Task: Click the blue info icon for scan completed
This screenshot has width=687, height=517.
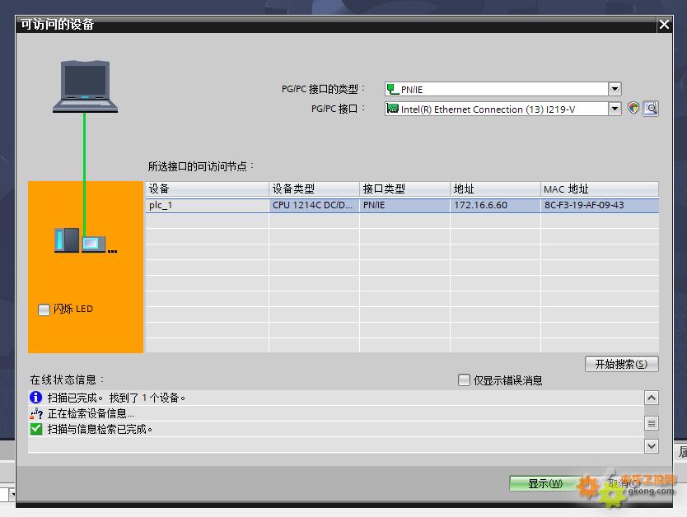Action: pyautogui.click(x=36, y=398)
